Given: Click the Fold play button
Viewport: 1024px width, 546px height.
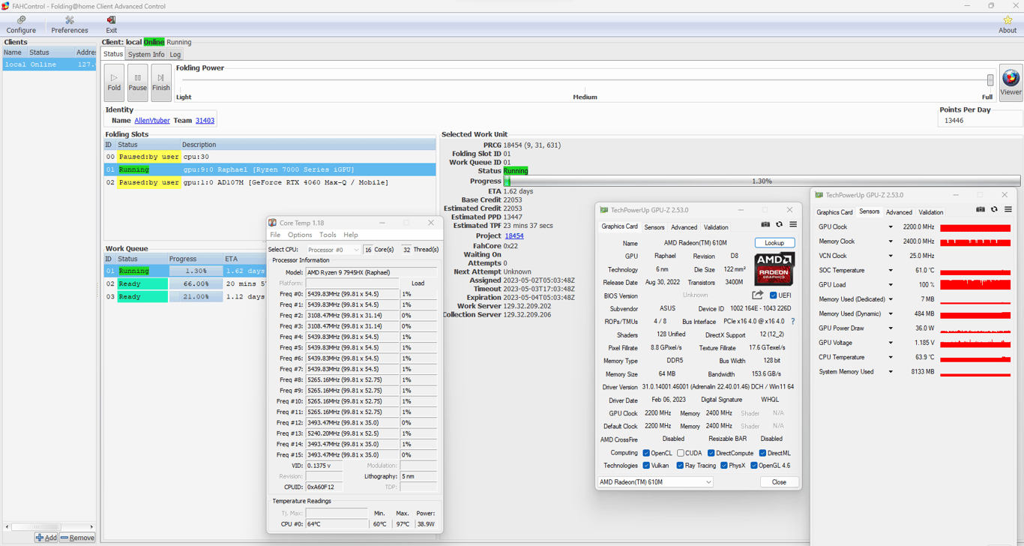Looking at the screenshot, I should (x=114, y=82).
